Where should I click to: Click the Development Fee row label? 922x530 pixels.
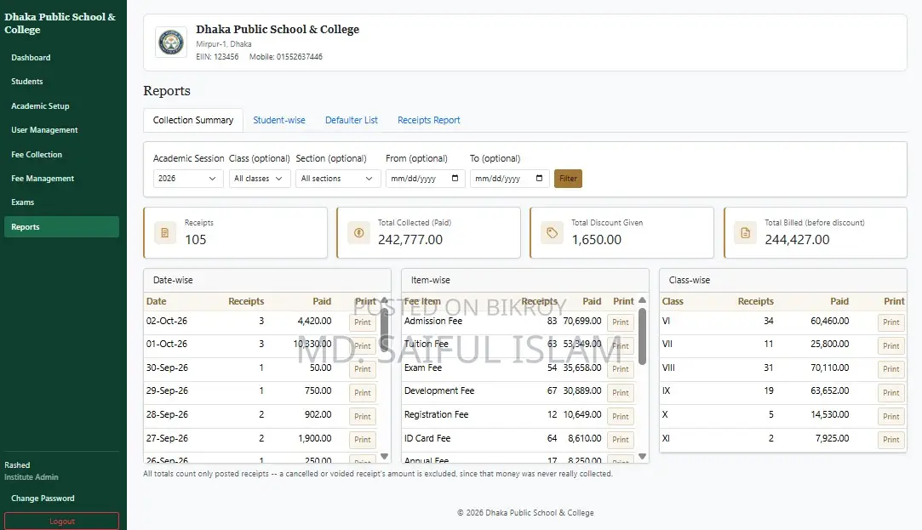coord(439,390)
